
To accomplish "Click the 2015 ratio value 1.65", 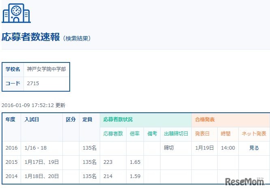I will 135,162.
